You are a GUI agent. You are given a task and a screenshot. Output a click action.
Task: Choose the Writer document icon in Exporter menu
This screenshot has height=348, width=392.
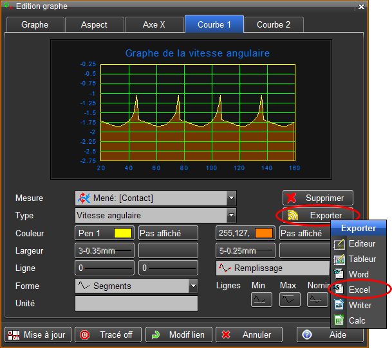[x=340, y=305]
